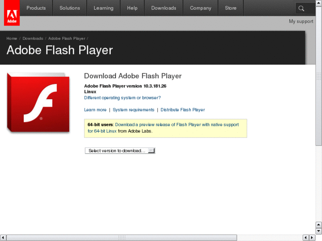322x241 pixels.
Task: Click the 64-bit users label
Action: pos(100,125)
